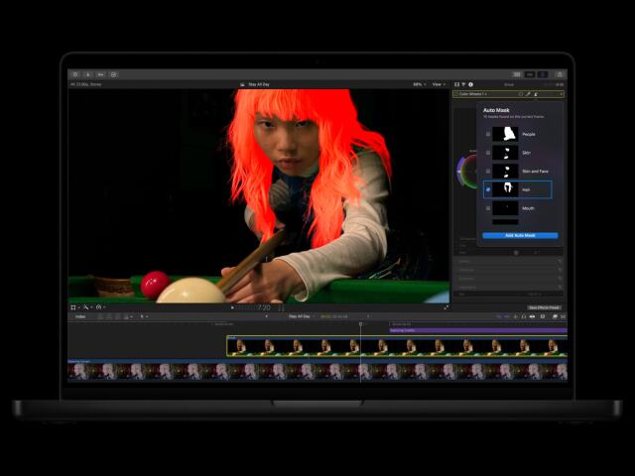Click the Import Media arrow icon in toolbar

(88, 74)
